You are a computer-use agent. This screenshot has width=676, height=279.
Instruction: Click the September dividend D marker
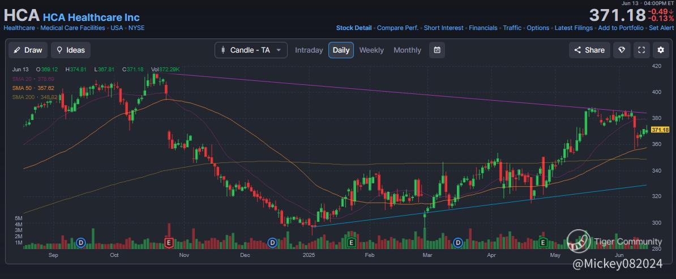[x=80, y=243]
